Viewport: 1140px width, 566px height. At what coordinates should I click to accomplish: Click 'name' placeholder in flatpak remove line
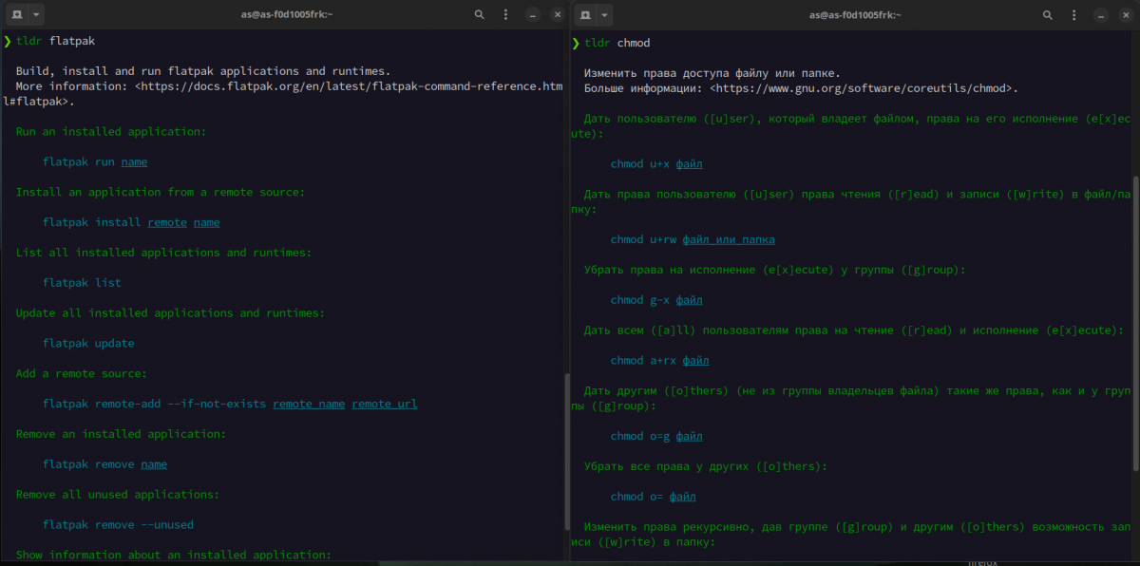pyautogui.click(x=154, y=464)
